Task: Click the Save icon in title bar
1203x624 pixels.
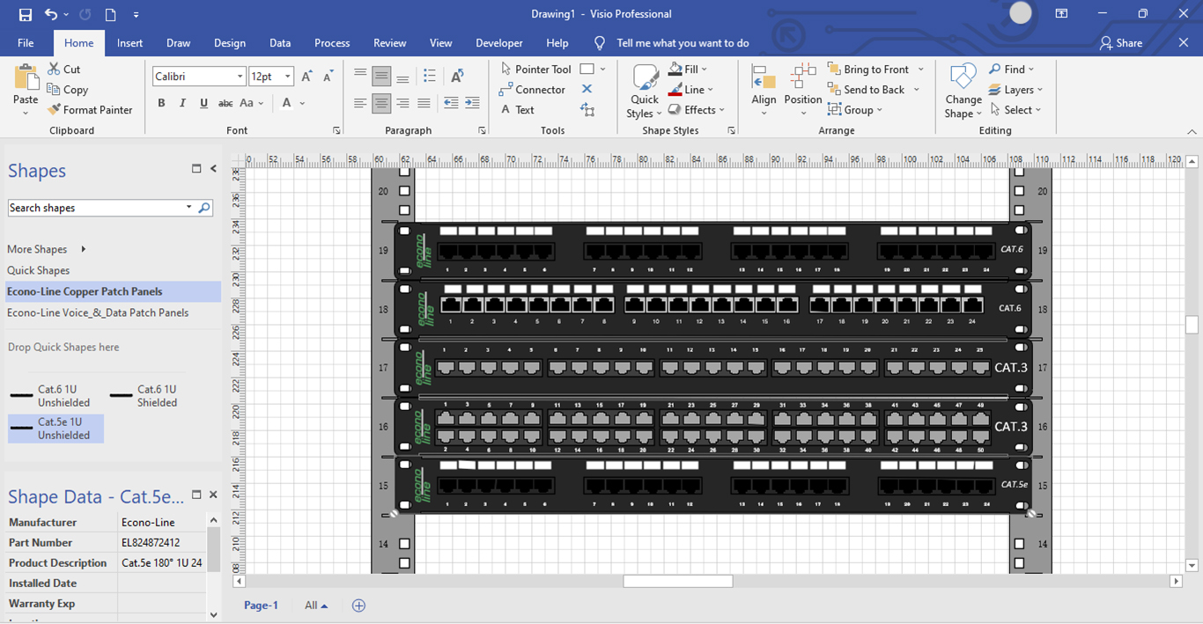Action: [x=25, y=14]
